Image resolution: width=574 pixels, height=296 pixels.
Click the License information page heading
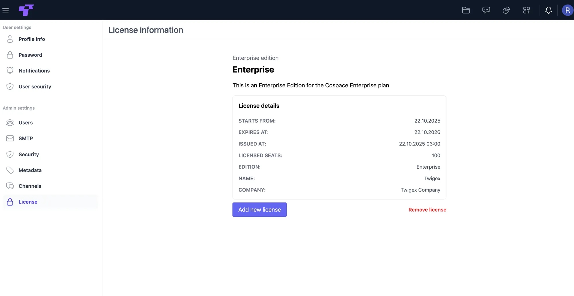click(146, 30)
